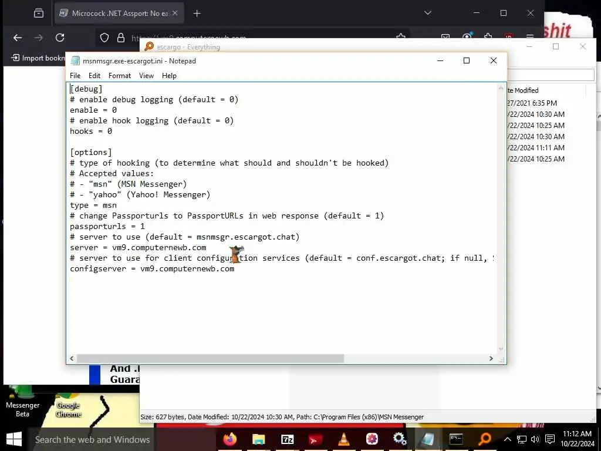Place cursor on 'passporturls = 1' line
The height and width of the screenshot is (451, 601).
point(107,227)
